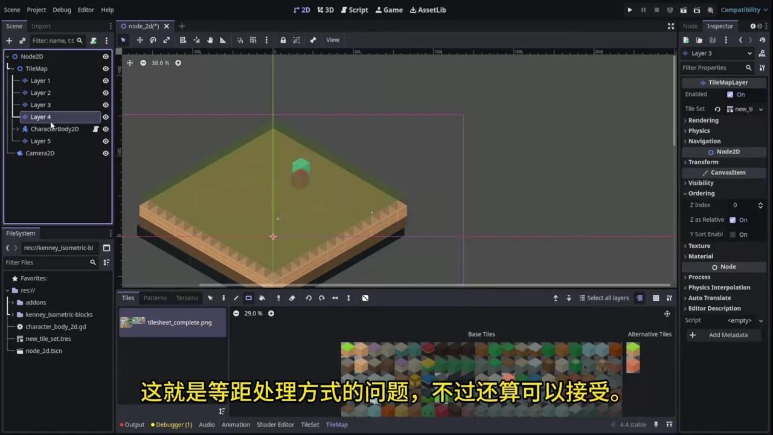Hide the Camera2D node with its eye icon
The width and height of the screenshot is (773, 435).
pyautogui.click(x=106, y=153)
